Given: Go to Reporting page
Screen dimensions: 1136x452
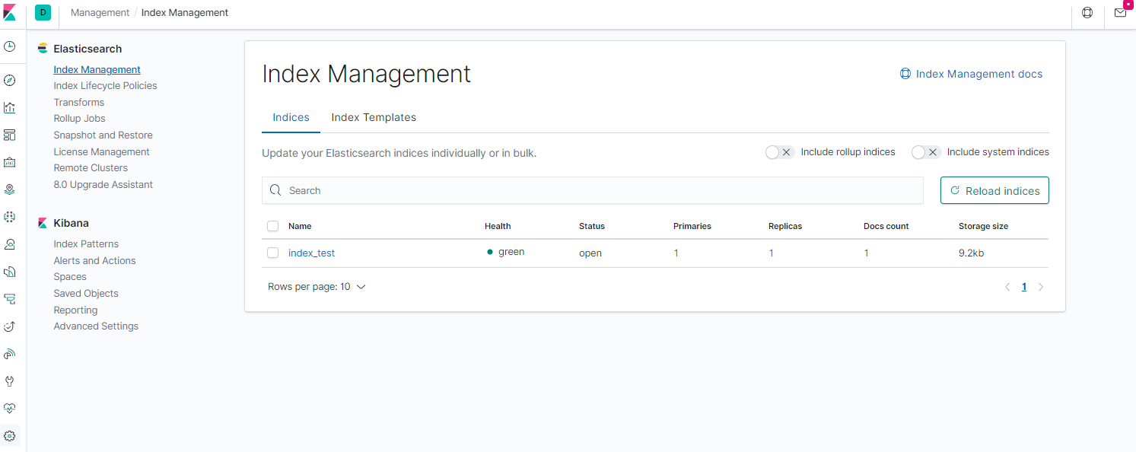Looking at the screenshot, I should (75, 310).
